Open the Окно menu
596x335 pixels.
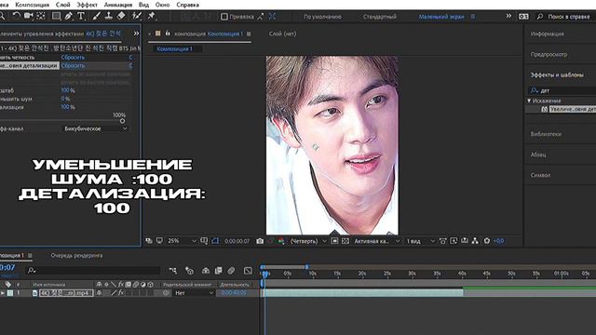point(162,5)
